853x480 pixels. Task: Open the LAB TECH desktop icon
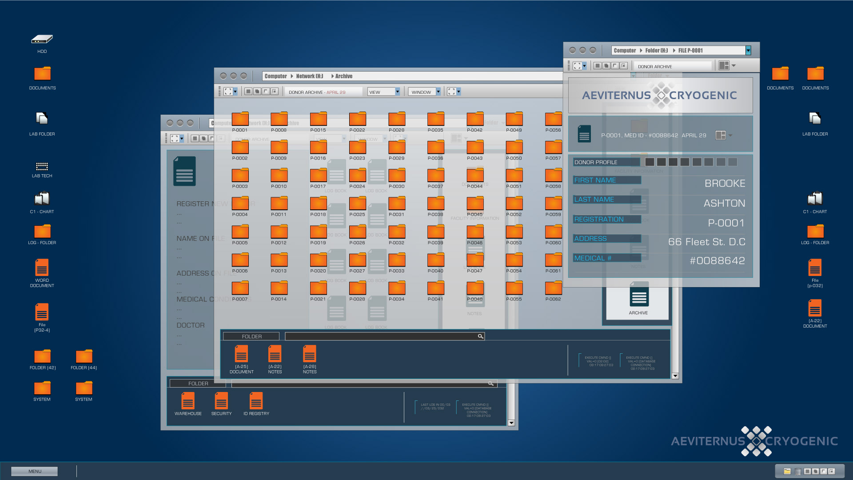coord(42,167)
